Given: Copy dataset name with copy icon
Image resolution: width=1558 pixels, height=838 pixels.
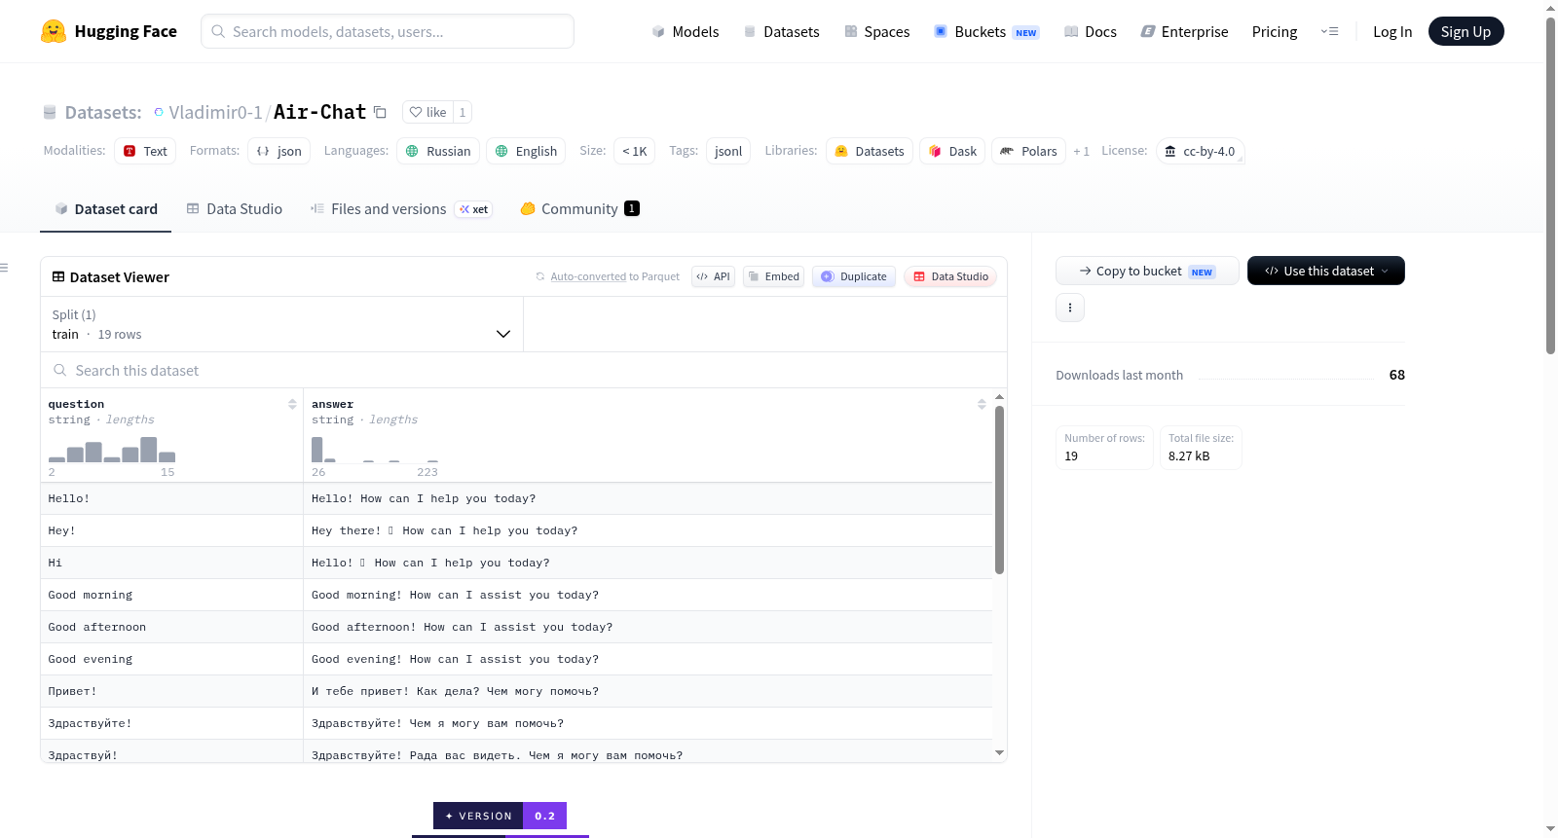Looking at the screenshot, I should pyautogui.click(x=381, y=112).
